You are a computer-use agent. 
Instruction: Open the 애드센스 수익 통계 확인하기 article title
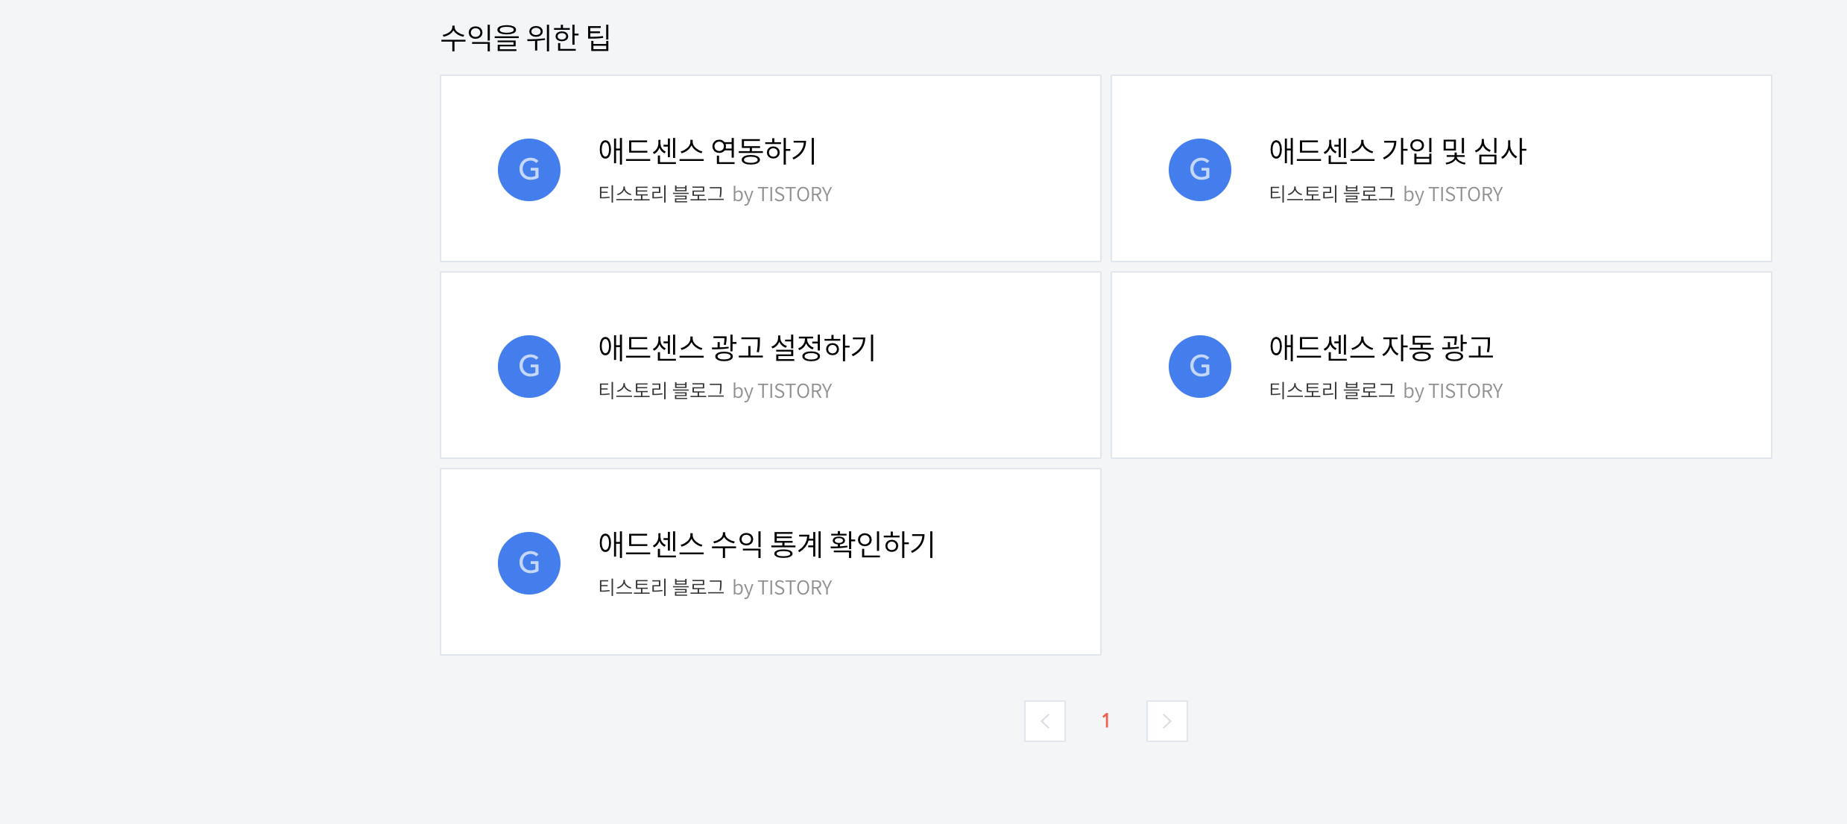point(767,545)
